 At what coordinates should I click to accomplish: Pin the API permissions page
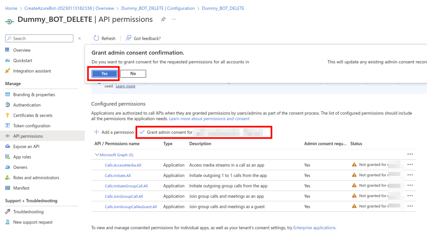(x=163, y=19)
